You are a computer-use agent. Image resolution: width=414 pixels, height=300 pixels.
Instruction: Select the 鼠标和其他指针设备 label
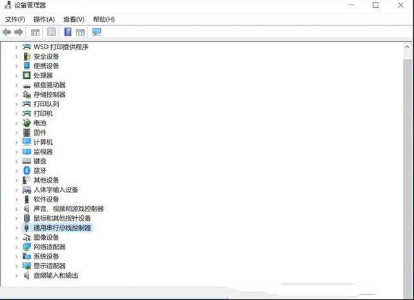click(62, 218)
